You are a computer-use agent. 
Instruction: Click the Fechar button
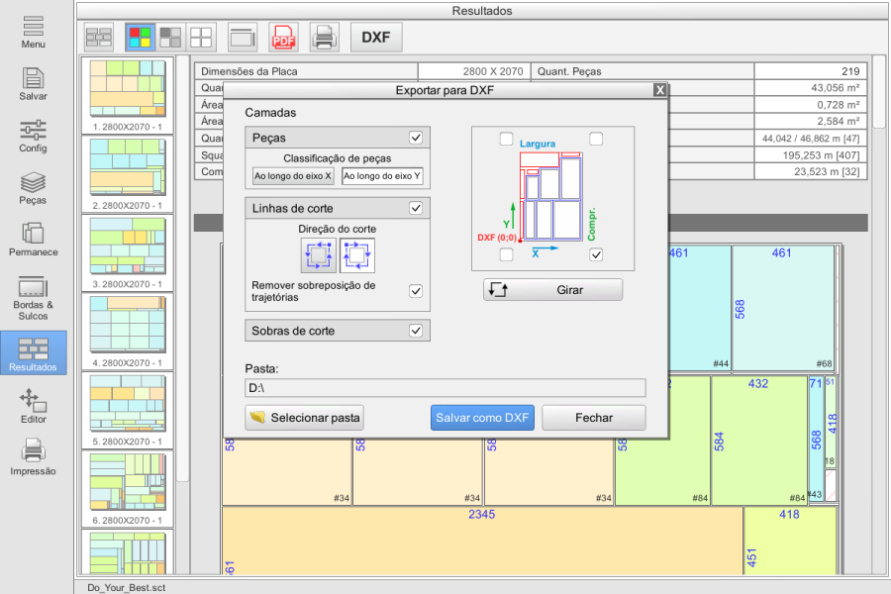click(x=594, y=418)
